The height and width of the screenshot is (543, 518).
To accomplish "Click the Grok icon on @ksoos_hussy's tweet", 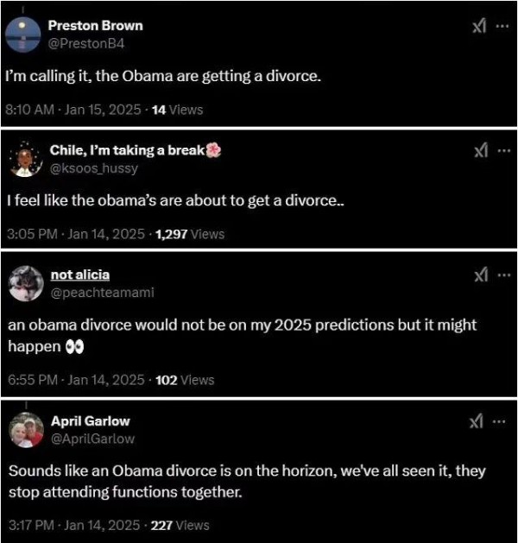I will [479, 151].
